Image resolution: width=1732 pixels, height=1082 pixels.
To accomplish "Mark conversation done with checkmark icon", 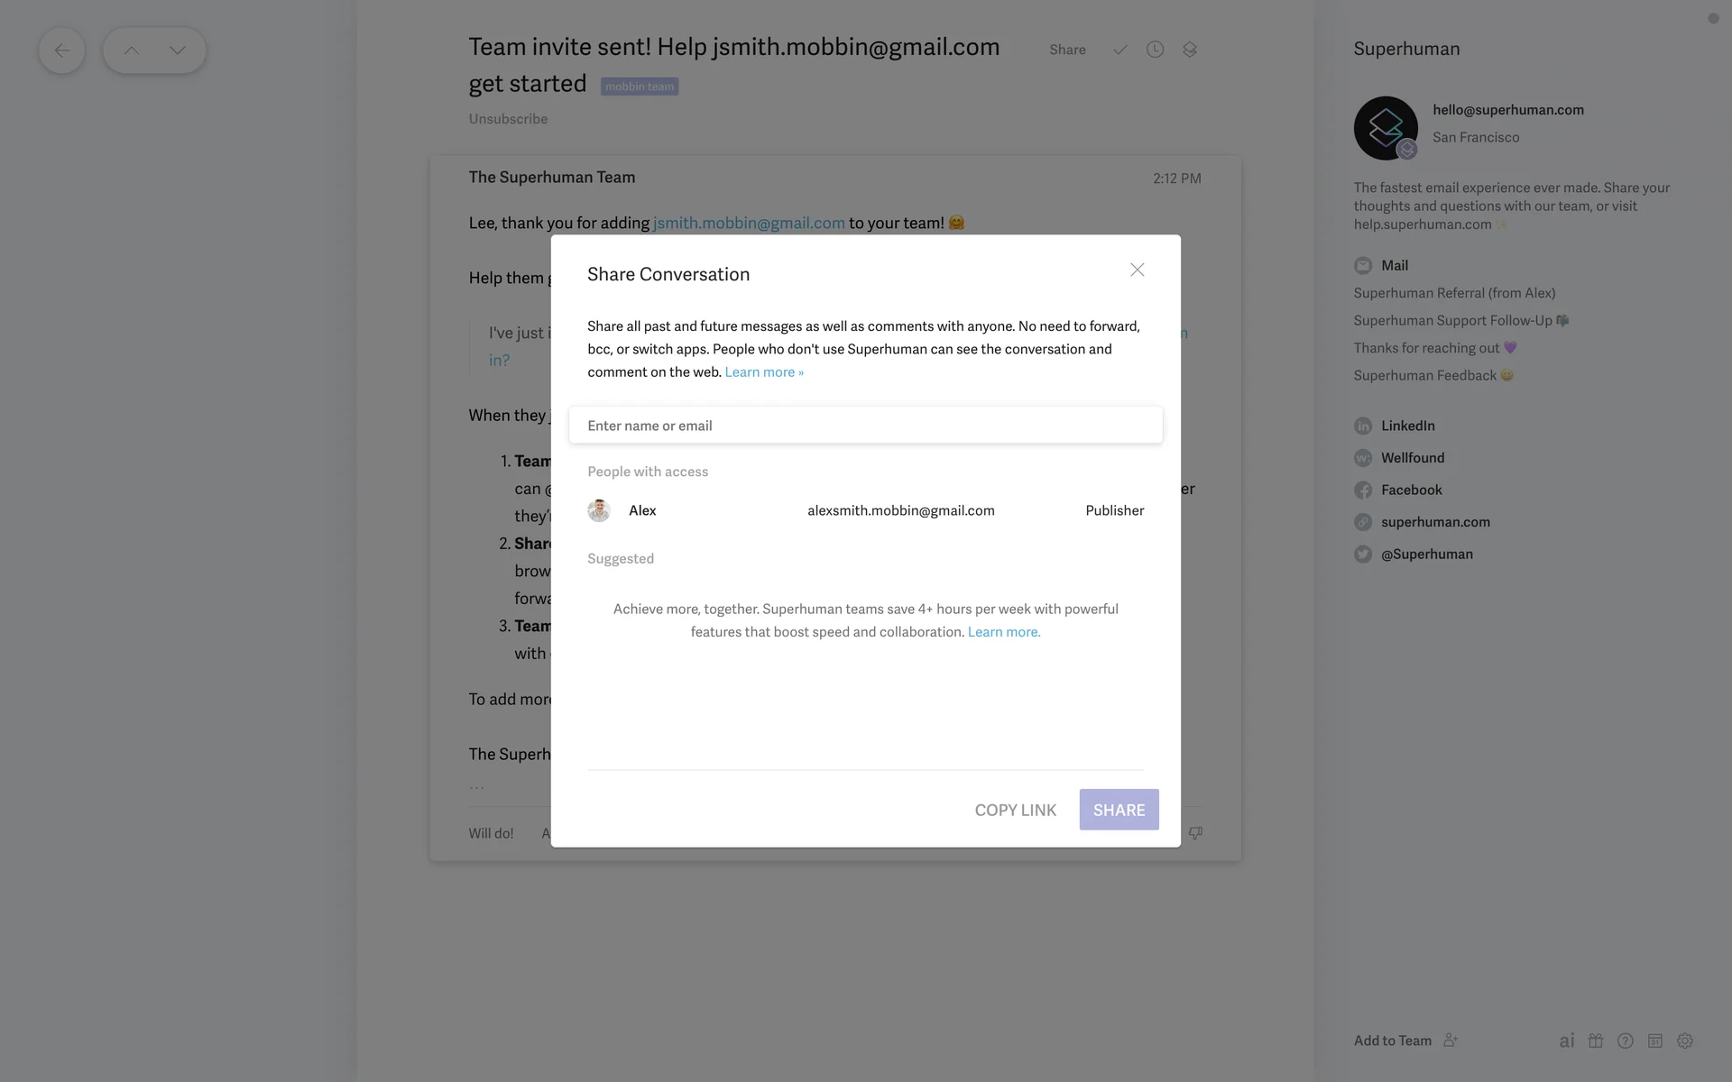I will [x=1119, y=50].
